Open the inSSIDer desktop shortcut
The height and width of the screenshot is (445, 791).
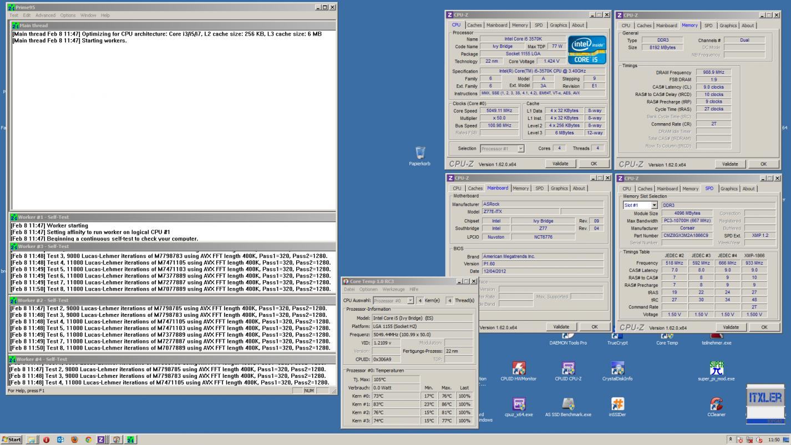[x=617, y=404]
